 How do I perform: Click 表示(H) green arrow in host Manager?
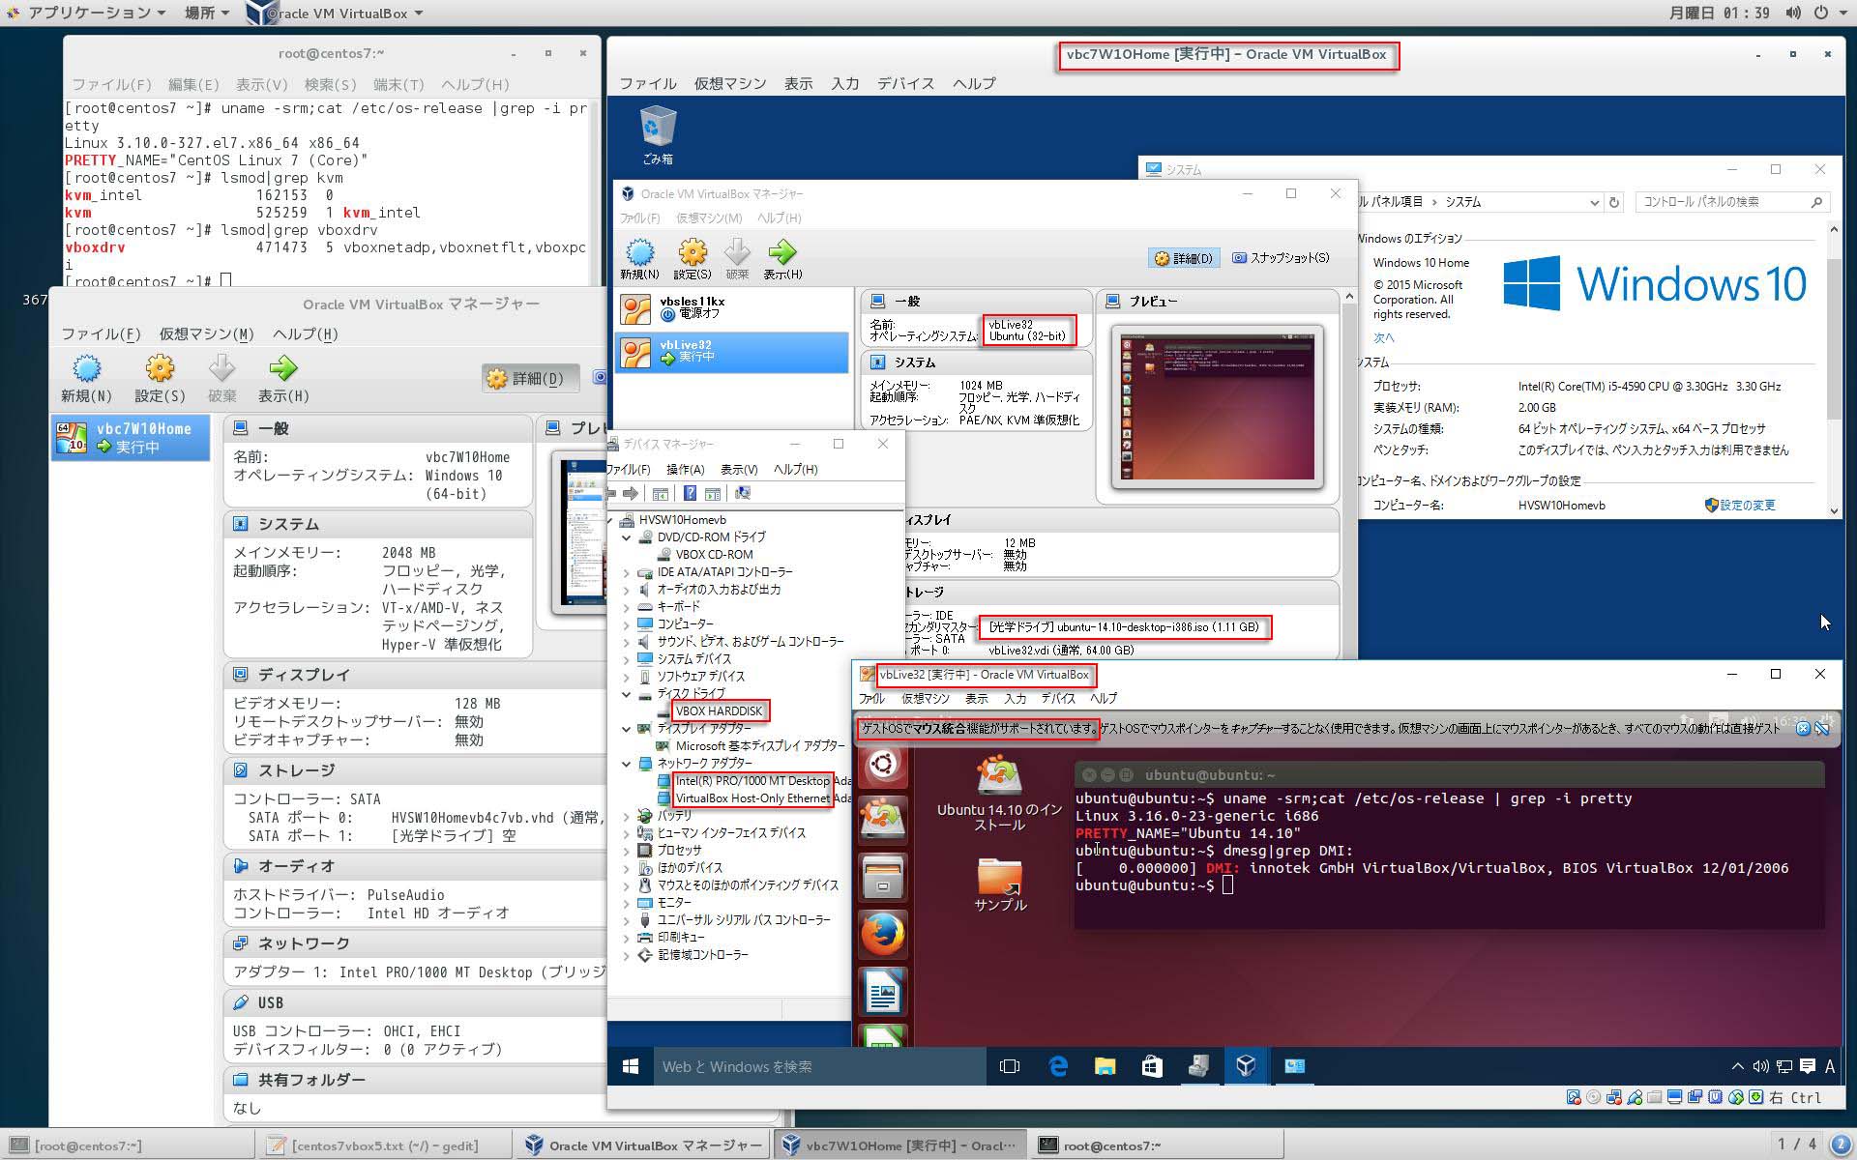point(283,378)
